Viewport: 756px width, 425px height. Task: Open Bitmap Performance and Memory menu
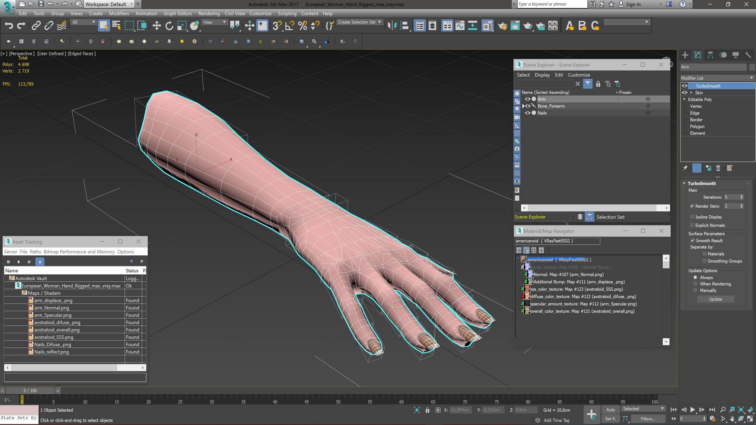pyautogui.click(x=79, y=252)
